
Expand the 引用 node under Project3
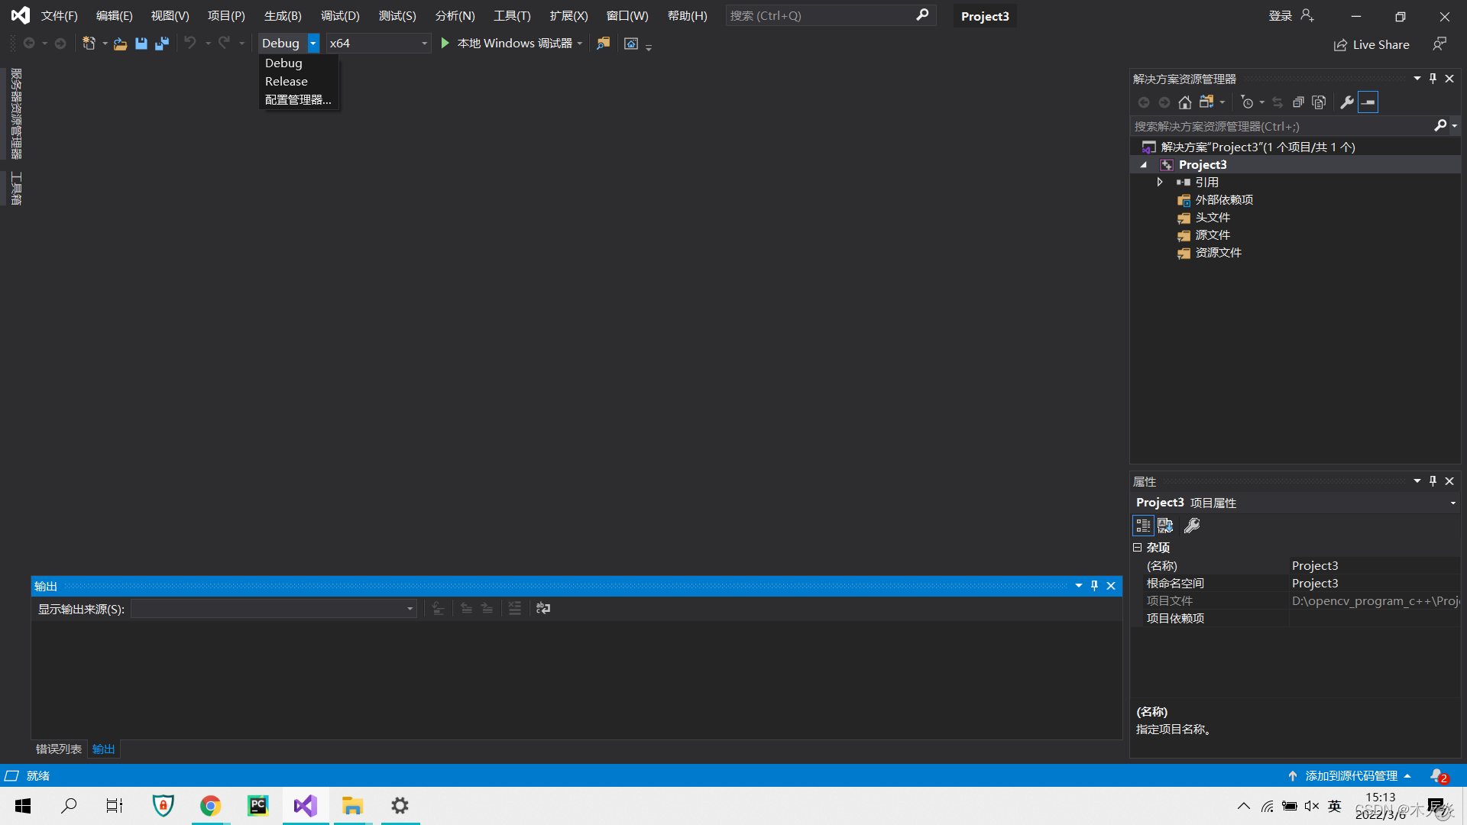pyautogui.click(x=1160, y=182)
